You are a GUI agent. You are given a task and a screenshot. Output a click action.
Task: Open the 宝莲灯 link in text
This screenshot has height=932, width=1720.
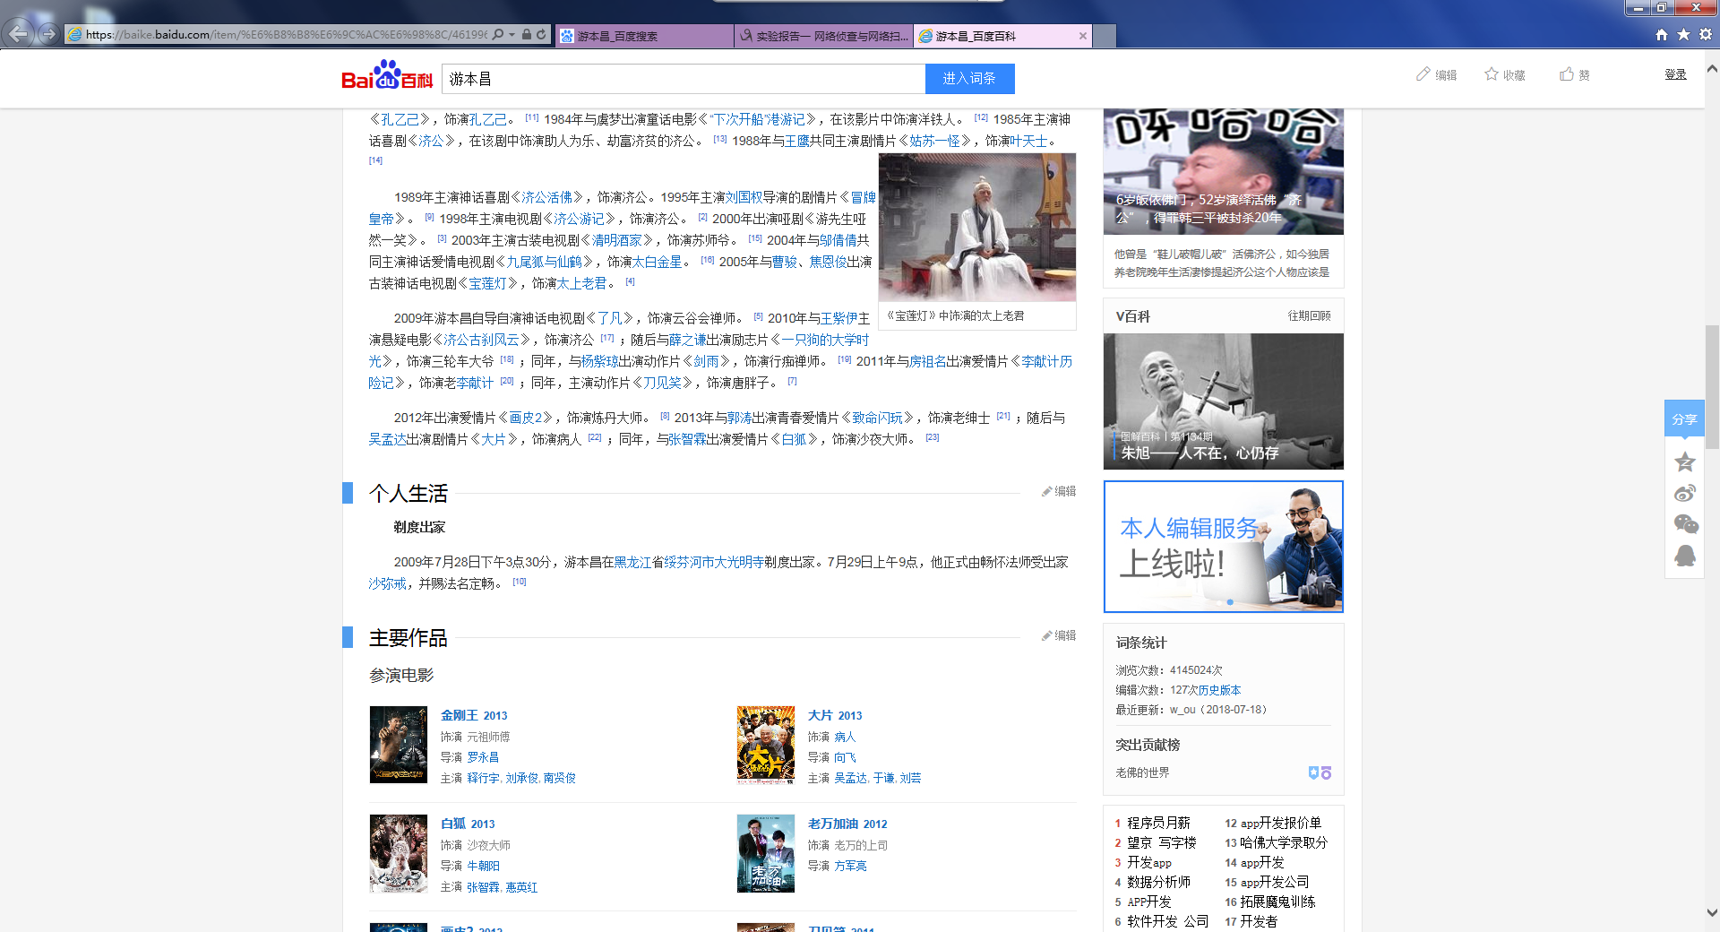pyautogui.click(x=488, y=283)
